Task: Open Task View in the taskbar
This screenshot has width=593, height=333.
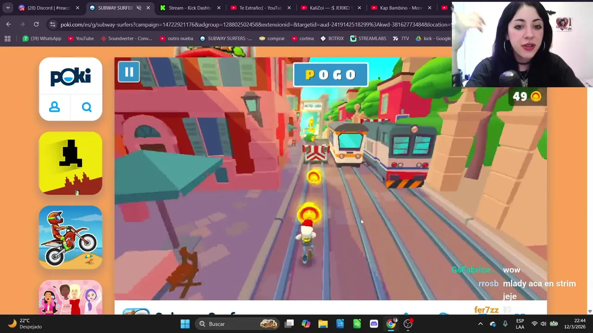Action: (289, 324)
